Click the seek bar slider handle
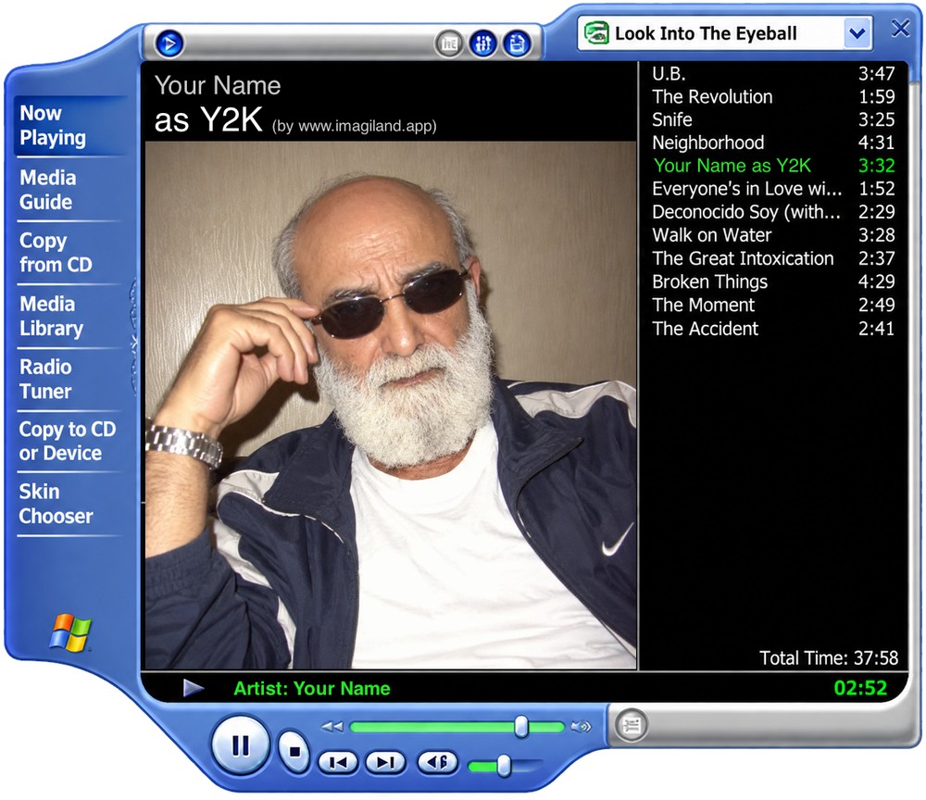Image resolution: width=926 pixels, height=800 pixels. point(520,727)
